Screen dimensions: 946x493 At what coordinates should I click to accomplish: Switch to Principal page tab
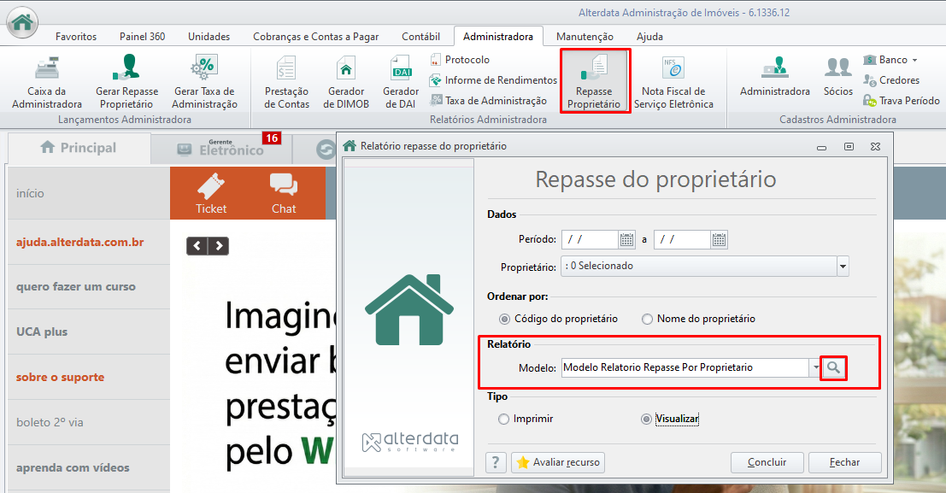point(79,148)
